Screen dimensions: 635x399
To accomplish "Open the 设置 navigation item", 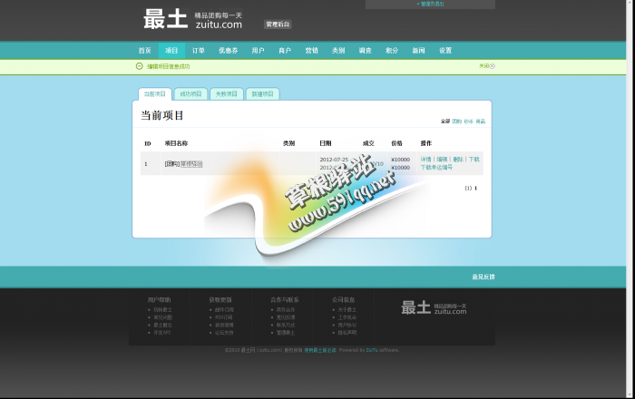I will [445, 51].
